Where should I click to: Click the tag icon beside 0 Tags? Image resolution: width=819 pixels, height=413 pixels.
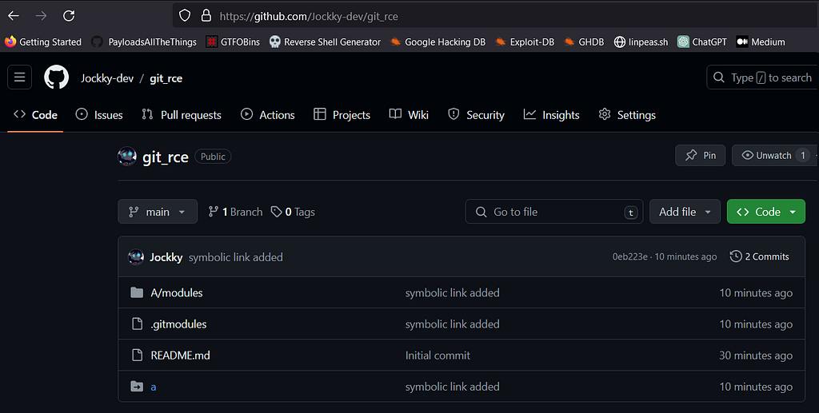tap(276, 212)
